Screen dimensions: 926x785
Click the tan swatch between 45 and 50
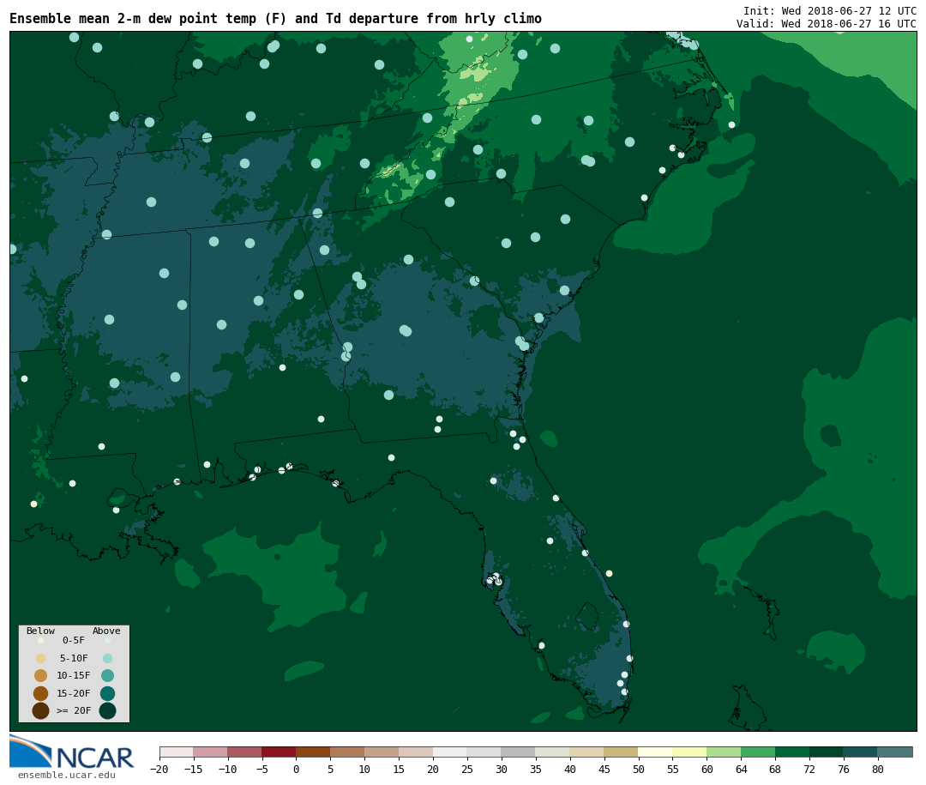pyautogui.click(x=622, y=752)
